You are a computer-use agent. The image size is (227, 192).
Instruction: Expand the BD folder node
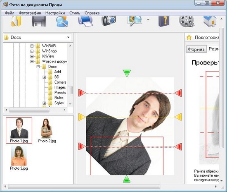click(x=44, y=77)
